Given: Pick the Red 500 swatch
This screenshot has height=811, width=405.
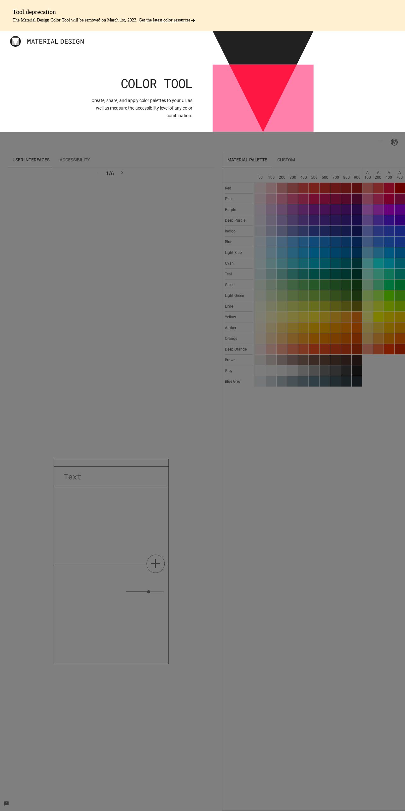Looking at the screenshot, I should coord(314,188).
